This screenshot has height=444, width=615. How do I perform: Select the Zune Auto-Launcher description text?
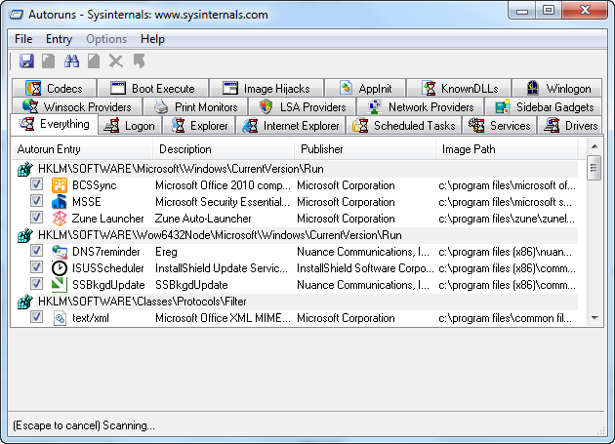[203, 219]
